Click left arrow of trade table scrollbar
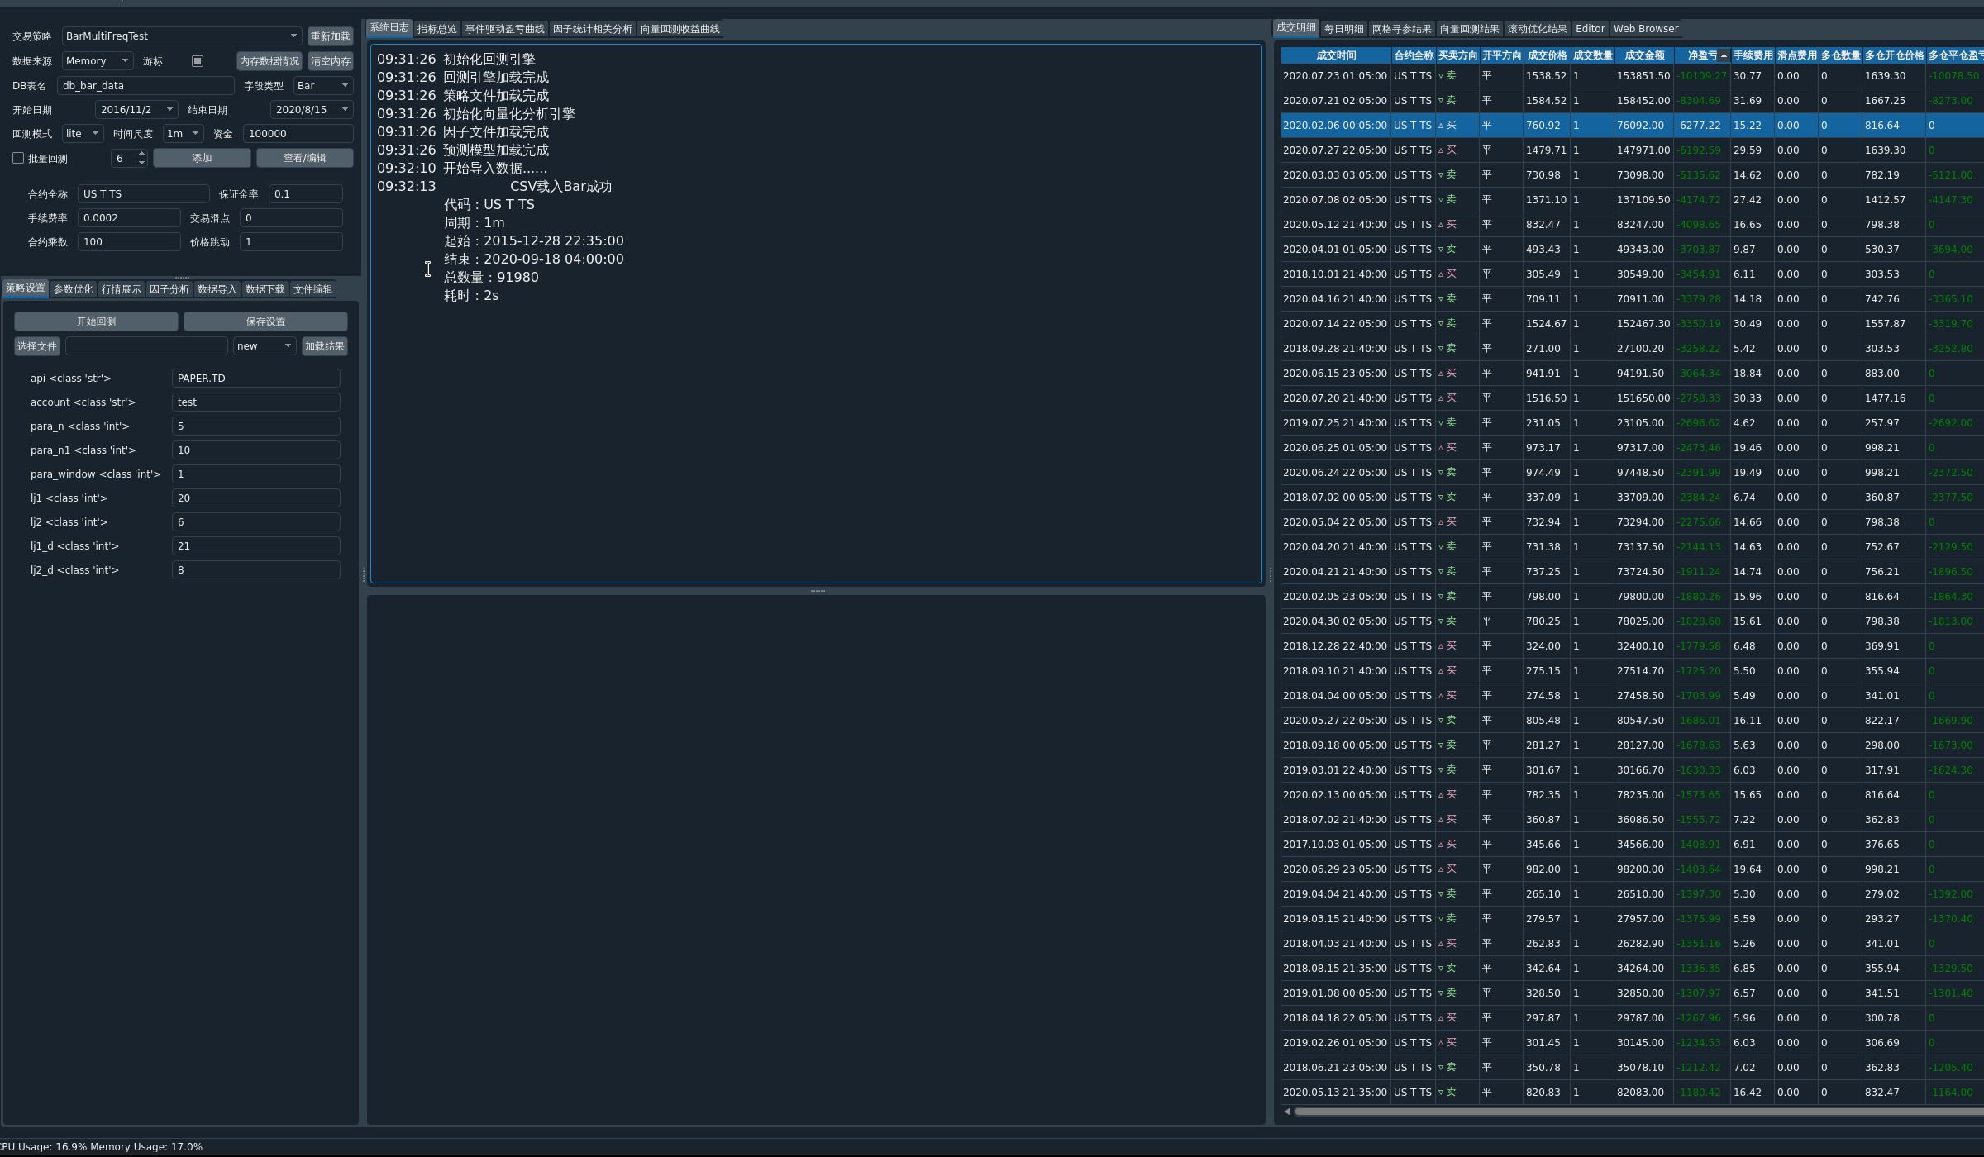The image size is (1984, 1157). pos(1286,1112)
